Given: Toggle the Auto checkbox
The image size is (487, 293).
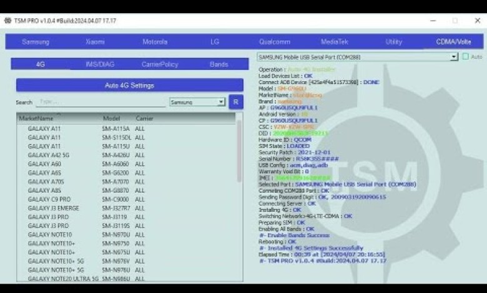Looking at the screenshot, I should (466, 57).
